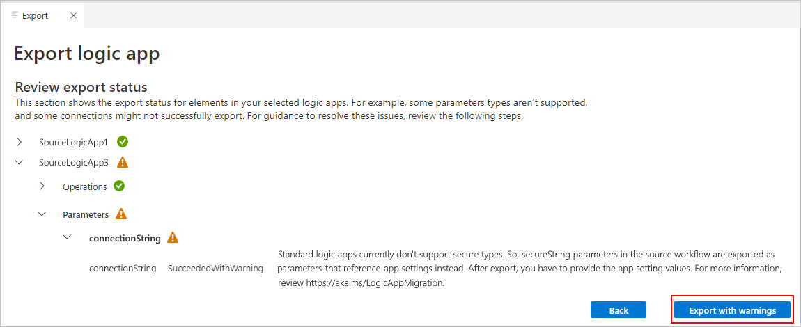Click the green checkmark next to Operations
801x327 pixels.
(x=119, y=186)
